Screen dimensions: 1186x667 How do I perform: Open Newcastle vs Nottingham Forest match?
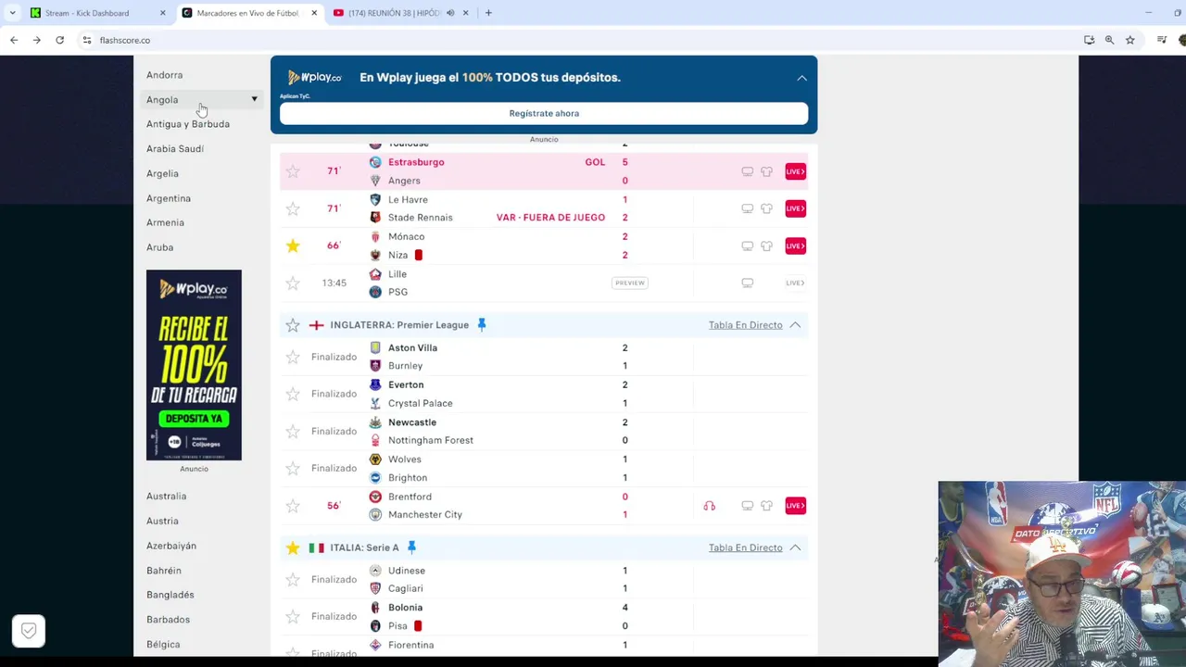coord(544,431)
